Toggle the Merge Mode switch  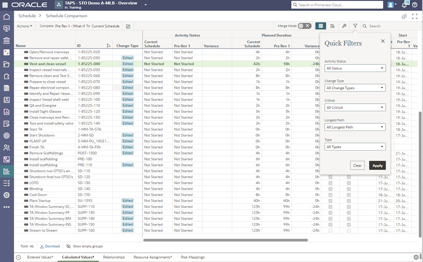tap(304, 26)
